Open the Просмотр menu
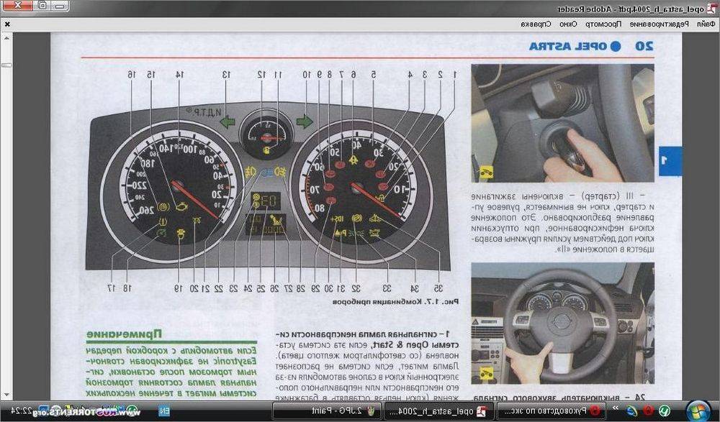This screenshot has height=422, width=720. click(603, 24)
